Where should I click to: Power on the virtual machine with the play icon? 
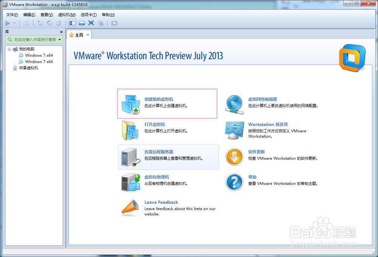click(8, 23)
